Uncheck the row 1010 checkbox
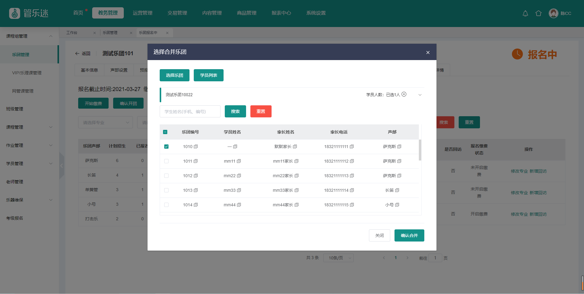 (166, 147)
